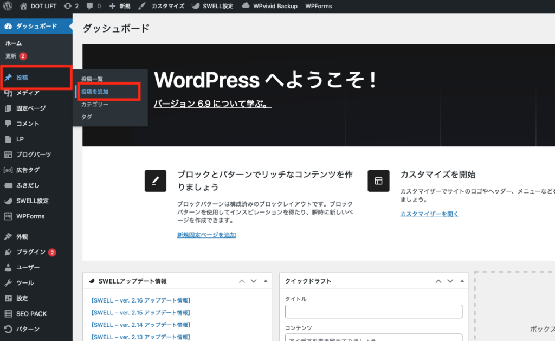Open the 新規固定ページを追加 link
The image size is (555, 341).
[x=206, y=235]
